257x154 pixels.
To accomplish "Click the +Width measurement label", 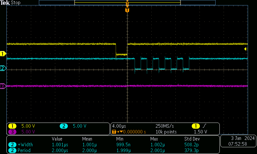I will point(25,145).
